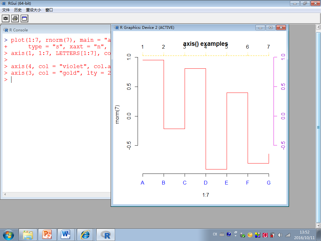Click the console prompt input line
Viewport: 321px width, 241px height.
pos(57,79)
